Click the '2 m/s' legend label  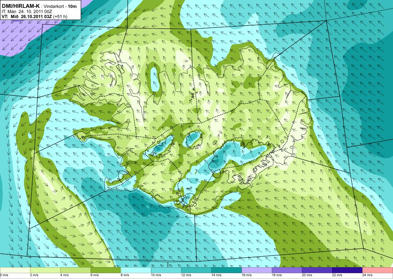coord(34,275)
